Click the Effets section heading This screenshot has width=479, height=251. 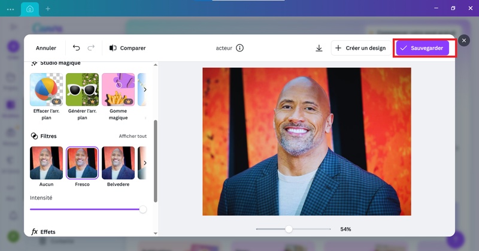coord(43,232)
